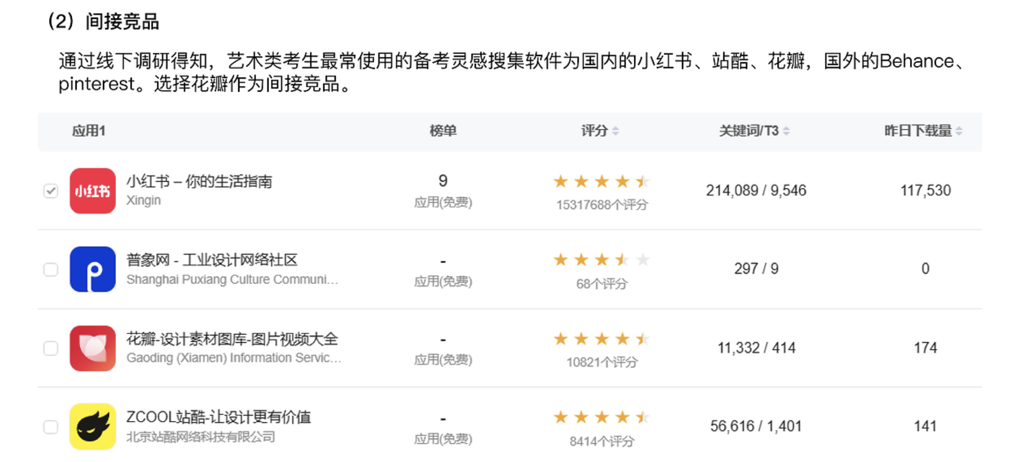
Task: Click the 花瓣 petal app icon
Action: [x=93, y=348]
